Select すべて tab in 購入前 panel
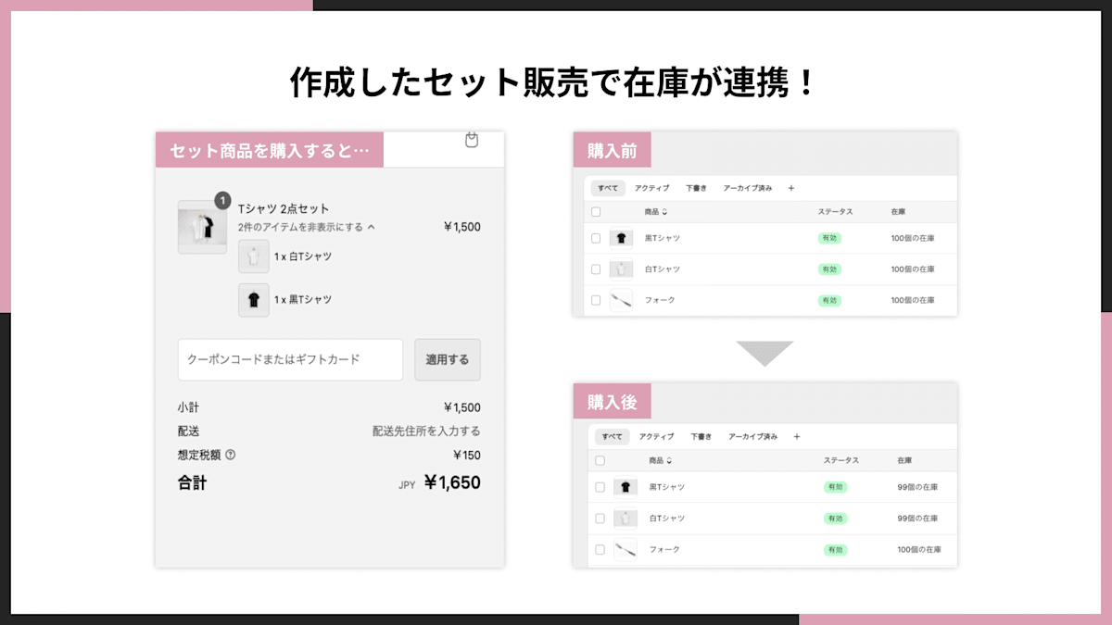The image size is (1112, 625). click(608, 188)
